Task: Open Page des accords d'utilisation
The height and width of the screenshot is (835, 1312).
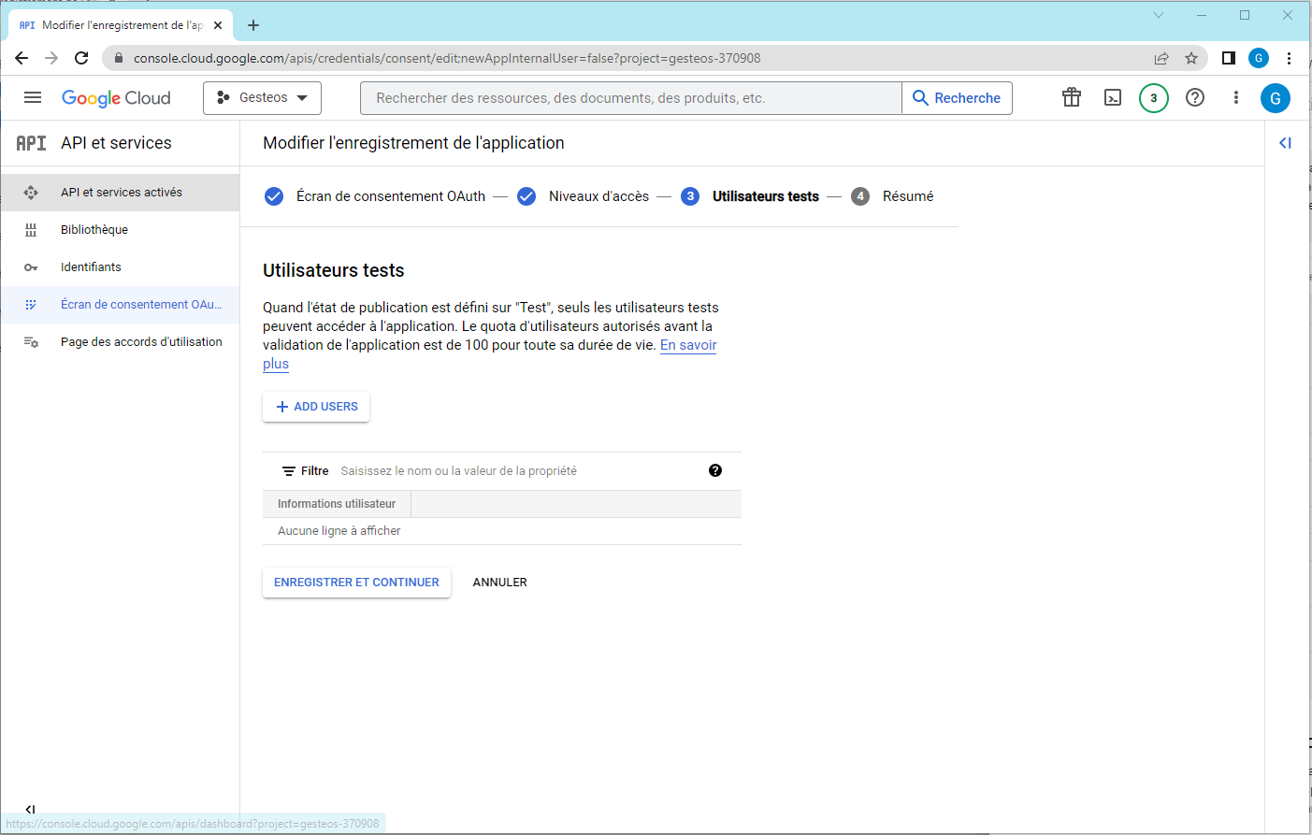Action: click(141, 342)
